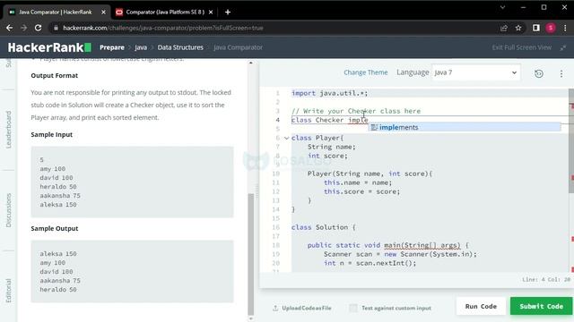
Task: Open the Editorial side tab
Action: click(x=9, y=290)
